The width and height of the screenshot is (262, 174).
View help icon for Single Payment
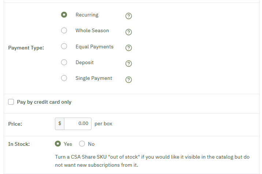pos(128,79)
